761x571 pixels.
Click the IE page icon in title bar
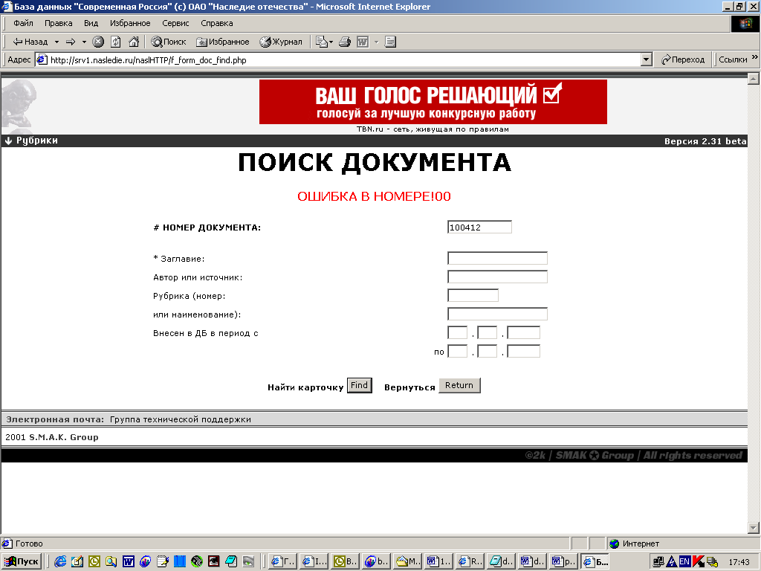click(x=7, y=6)
